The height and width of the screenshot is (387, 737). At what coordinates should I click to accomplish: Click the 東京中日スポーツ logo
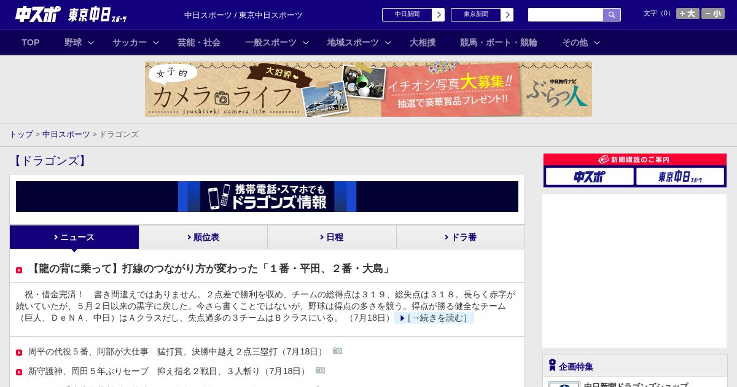click(x=98, y=15)
